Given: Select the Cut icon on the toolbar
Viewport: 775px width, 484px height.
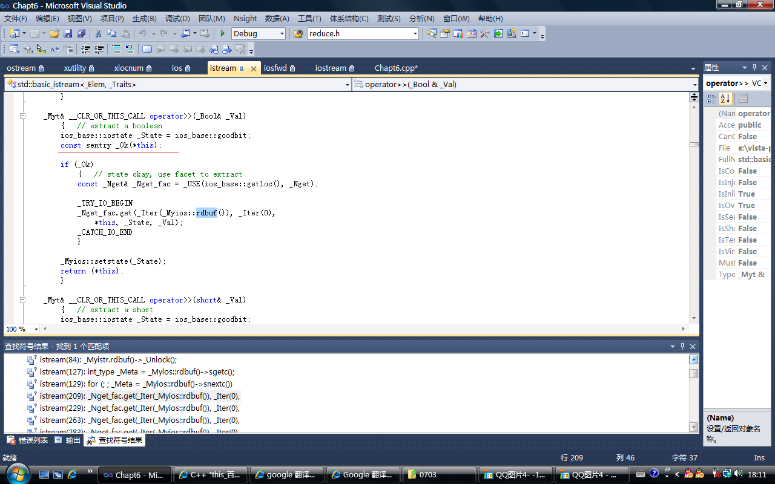Looking at the screenshot, I should point(98,33).
